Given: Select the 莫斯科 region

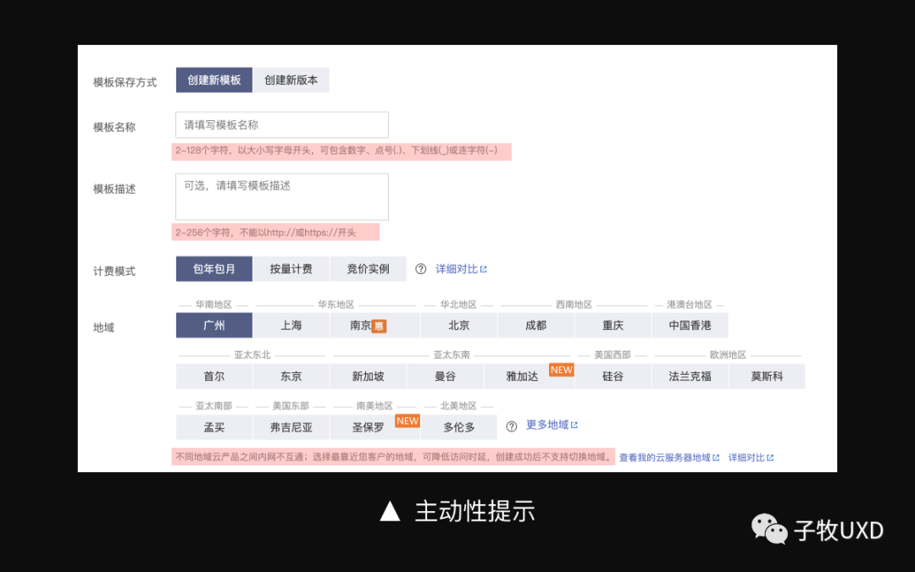Looking at the screenshot, I should point(767,376).
